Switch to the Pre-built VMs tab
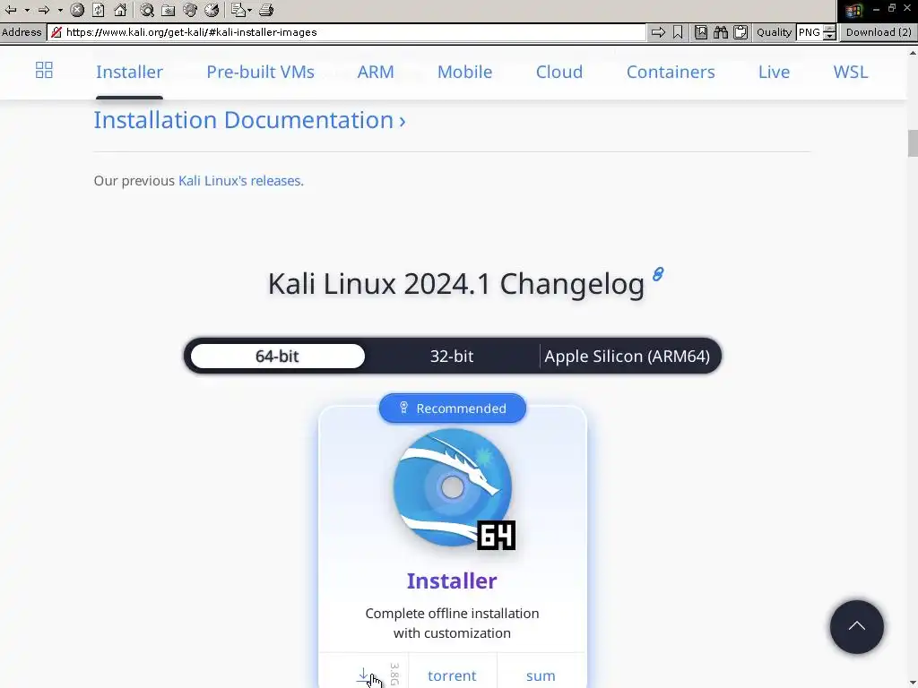The width and height of the screenshot is (918, 688). (x=261, y=72)
